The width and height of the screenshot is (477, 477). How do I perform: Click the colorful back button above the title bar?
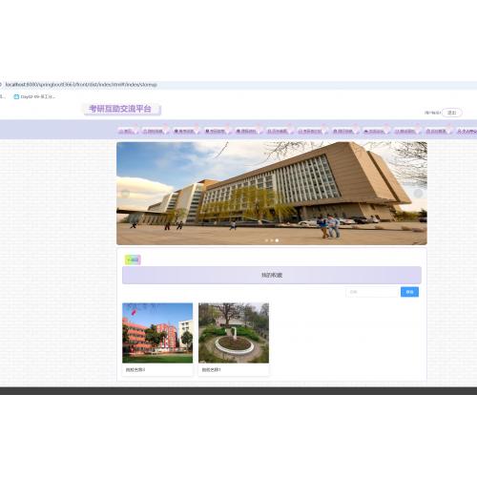tap(133, 259)
